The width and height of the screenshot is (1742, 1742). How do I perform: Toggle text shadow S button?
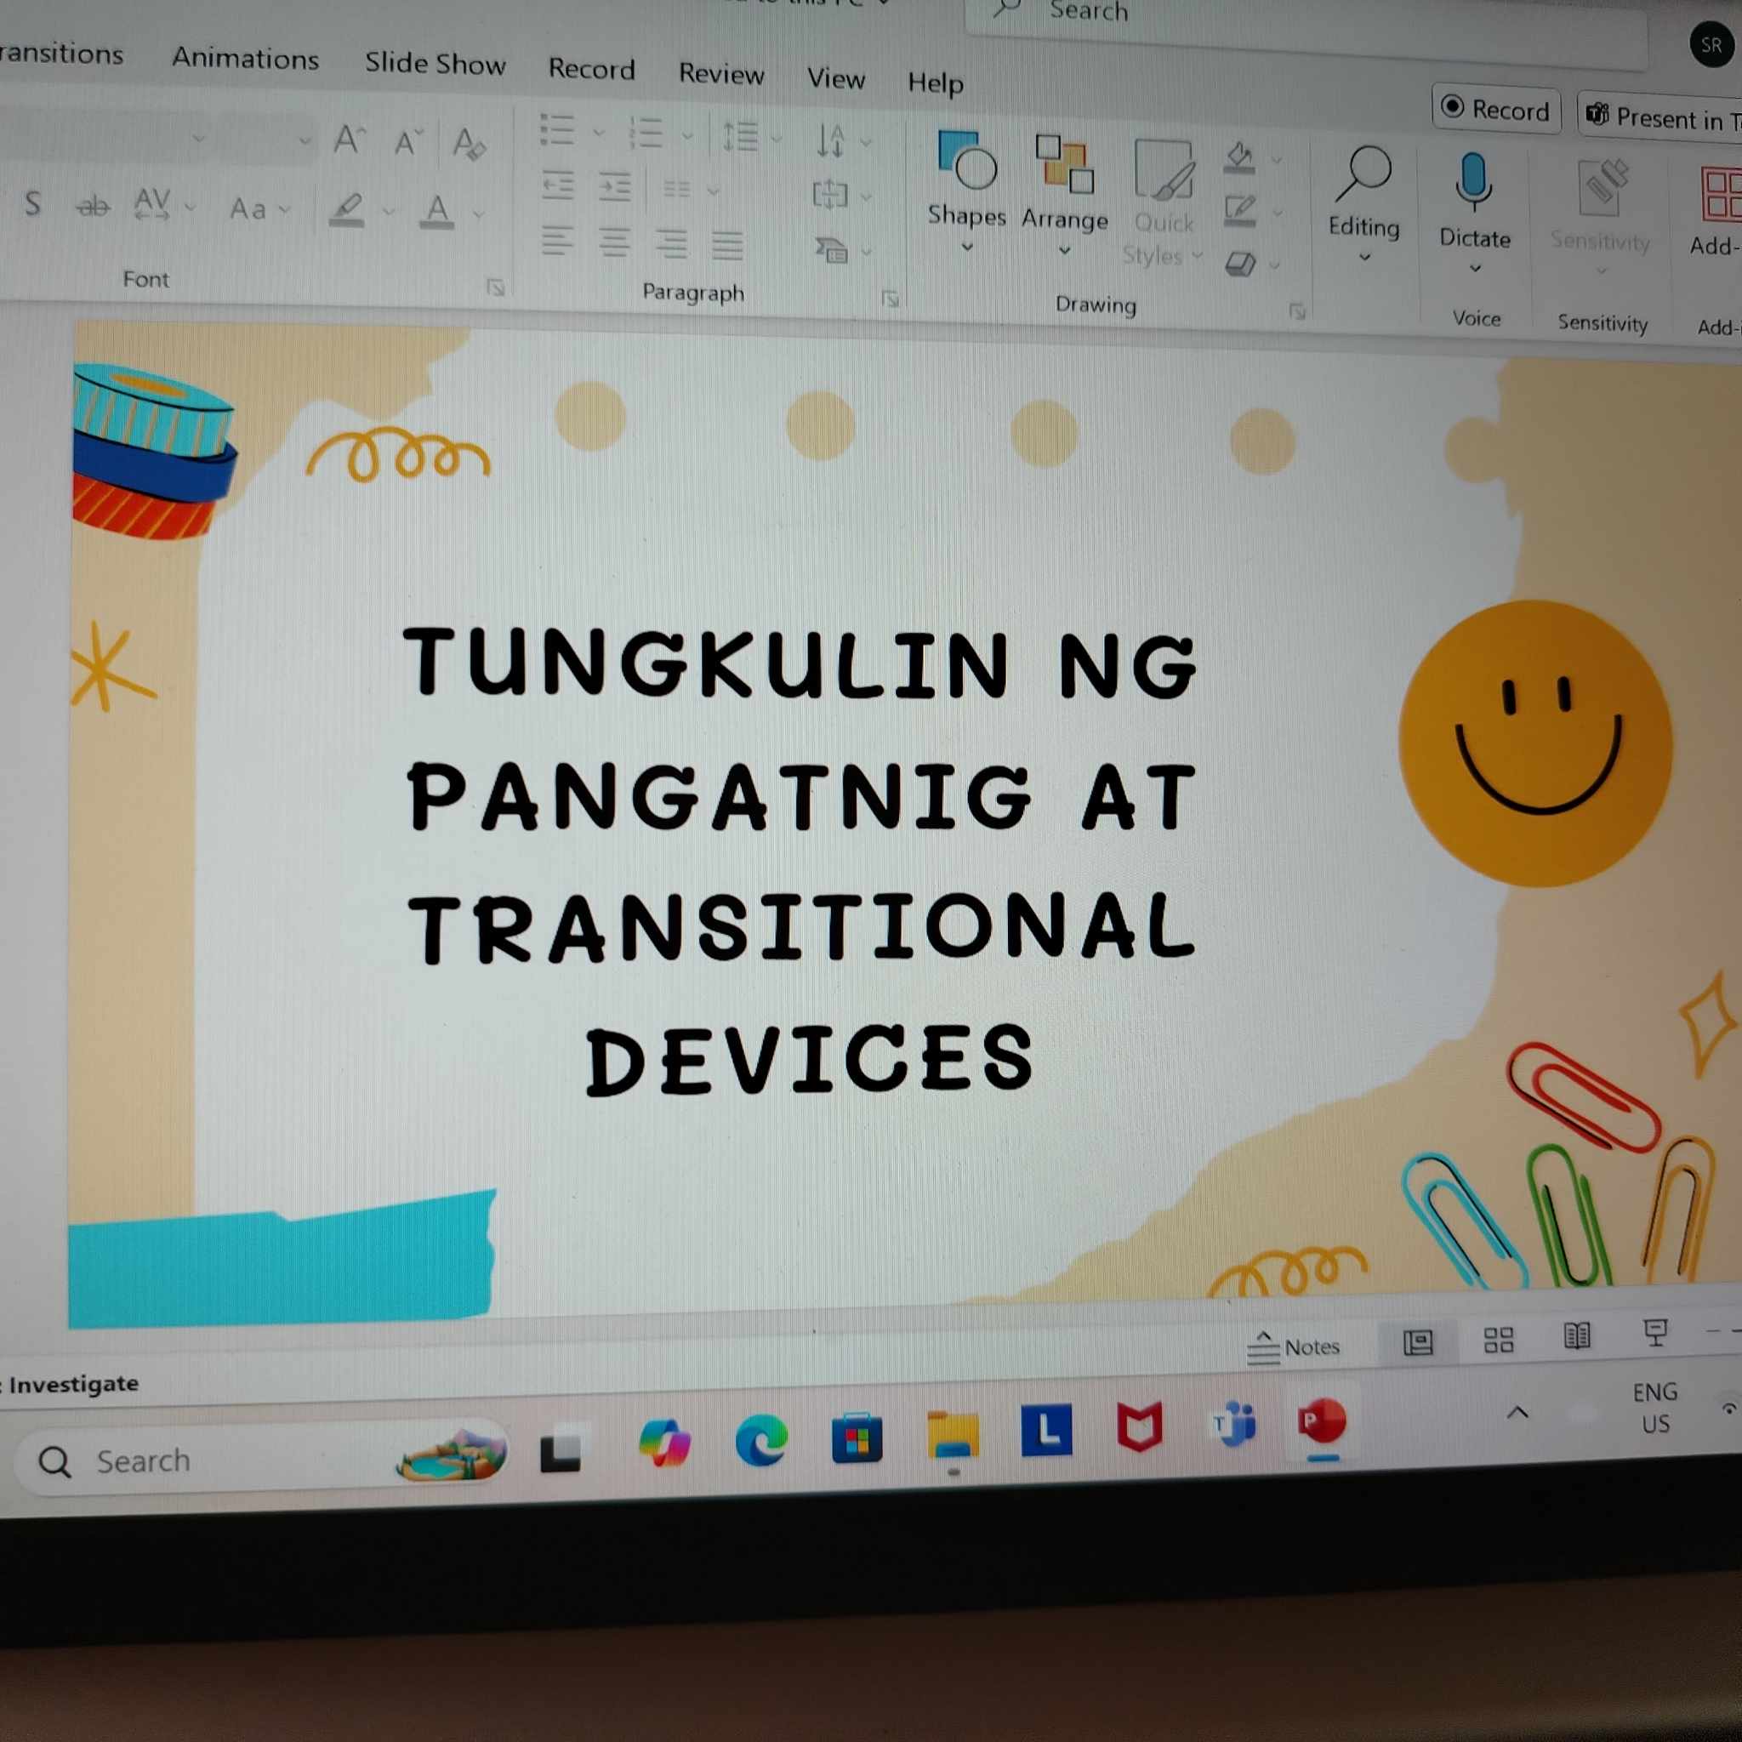coord(32,204)
